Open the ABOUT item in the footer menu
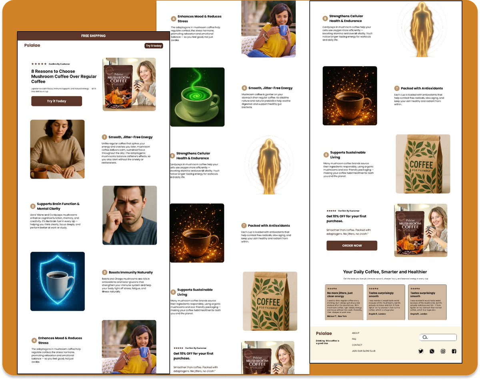 coord(355,332)
